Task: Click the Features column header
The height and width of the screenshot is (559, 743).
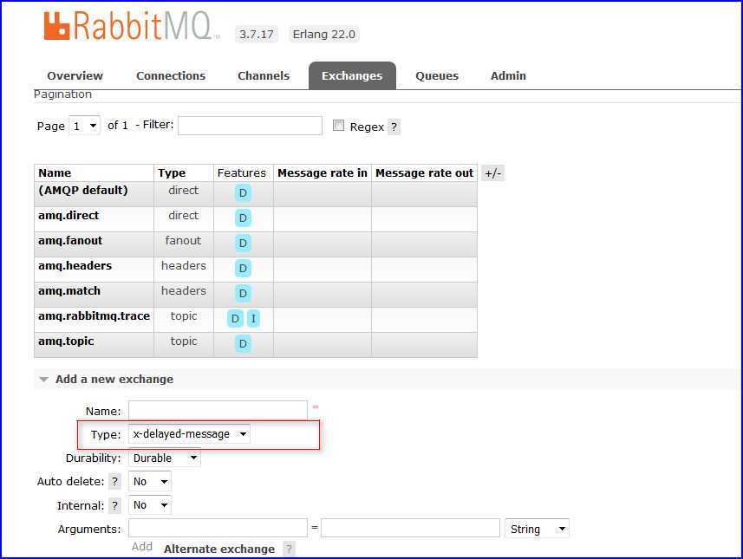Action: pyautogui.click(x=242, y=173)
